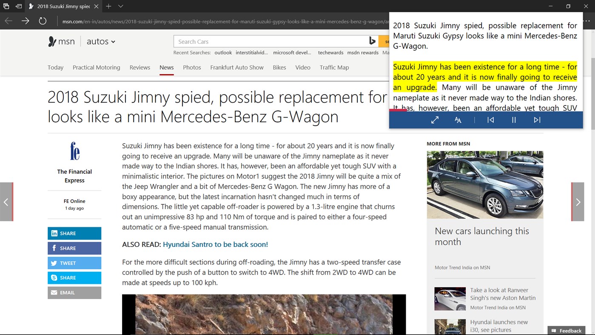The height and width of the screenshot is (335, 595).
Task: Expand the autos section dropdown
Action: [x=101, y=41]
